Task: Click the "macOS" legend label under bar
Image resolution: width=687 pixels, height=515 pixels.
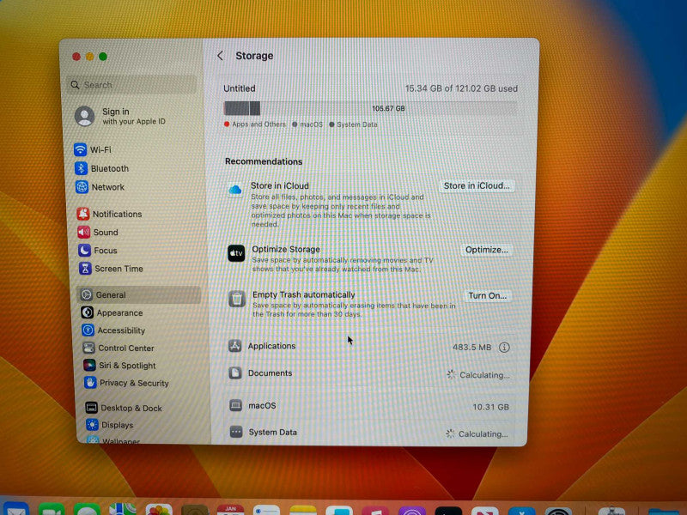Action: (x=311, y=124)
